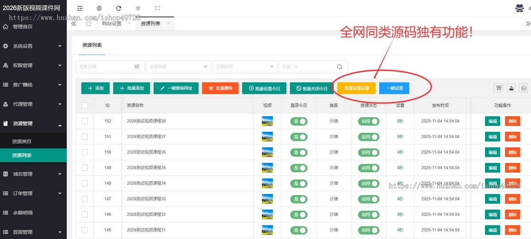Go to 管理首页 in sidebar
Screen dimensions: 531x239
point(33,27)
